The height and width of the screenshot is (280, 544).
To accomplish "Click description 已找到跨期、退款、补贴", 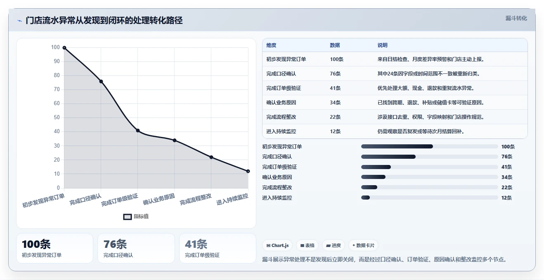I will [x=431, y=103].
